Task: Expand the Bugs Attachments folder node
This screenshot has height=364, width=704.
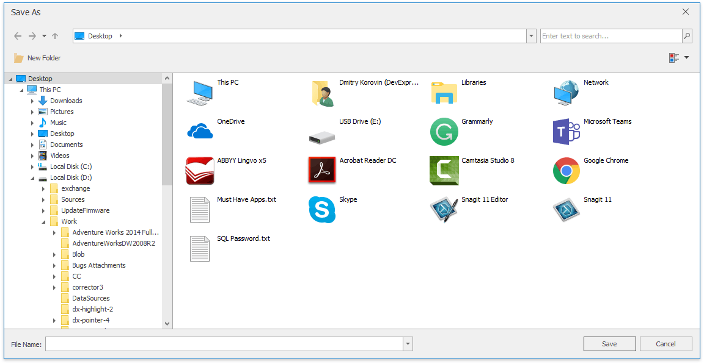Action: click(x=54, y=265)
